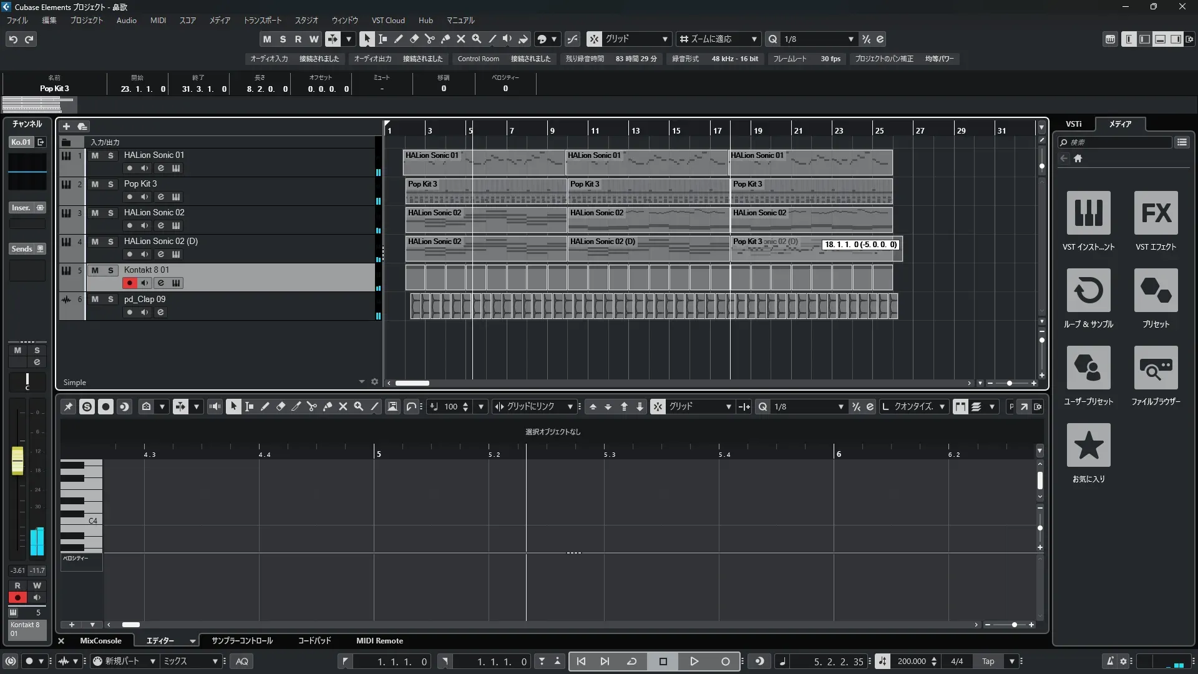Switch to the MixConsole tab

coord(100,641)
